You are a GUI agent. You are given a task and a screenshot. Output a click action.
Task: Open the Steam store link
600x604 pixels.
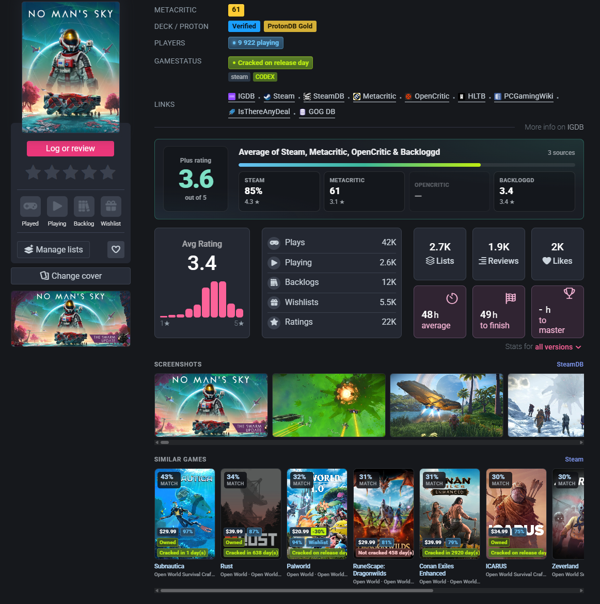(x=279, y=97)
